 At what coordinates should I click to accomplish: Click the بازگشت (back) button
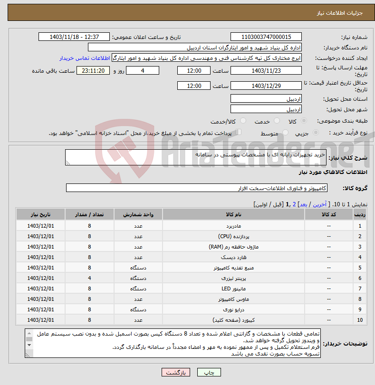(x=176, y=372)
